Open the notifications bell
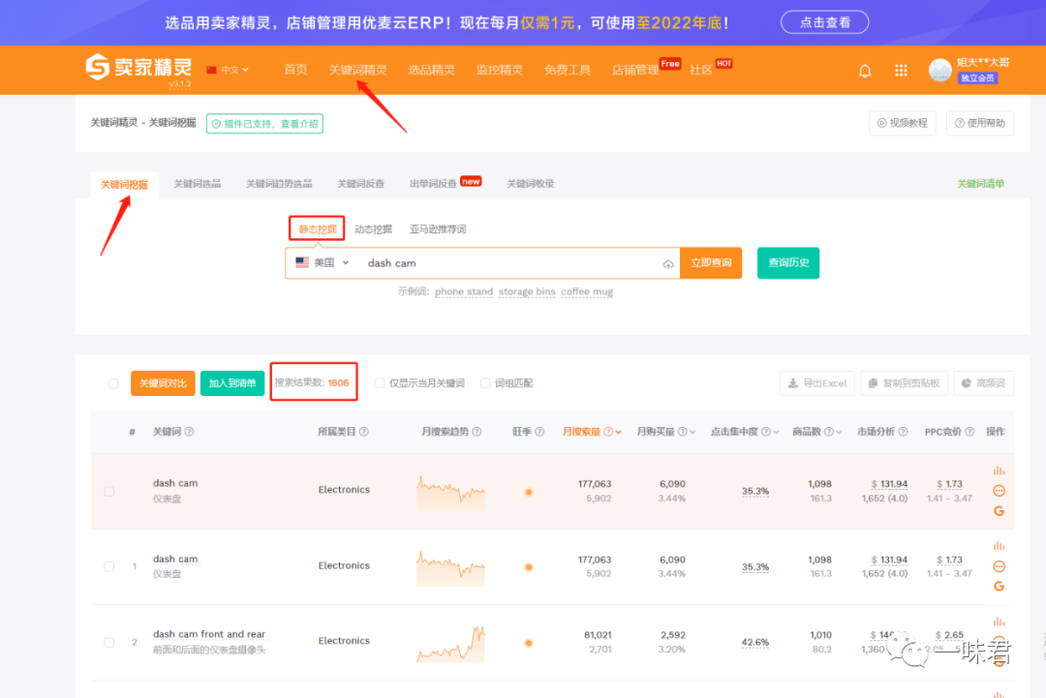 [865, 71]
